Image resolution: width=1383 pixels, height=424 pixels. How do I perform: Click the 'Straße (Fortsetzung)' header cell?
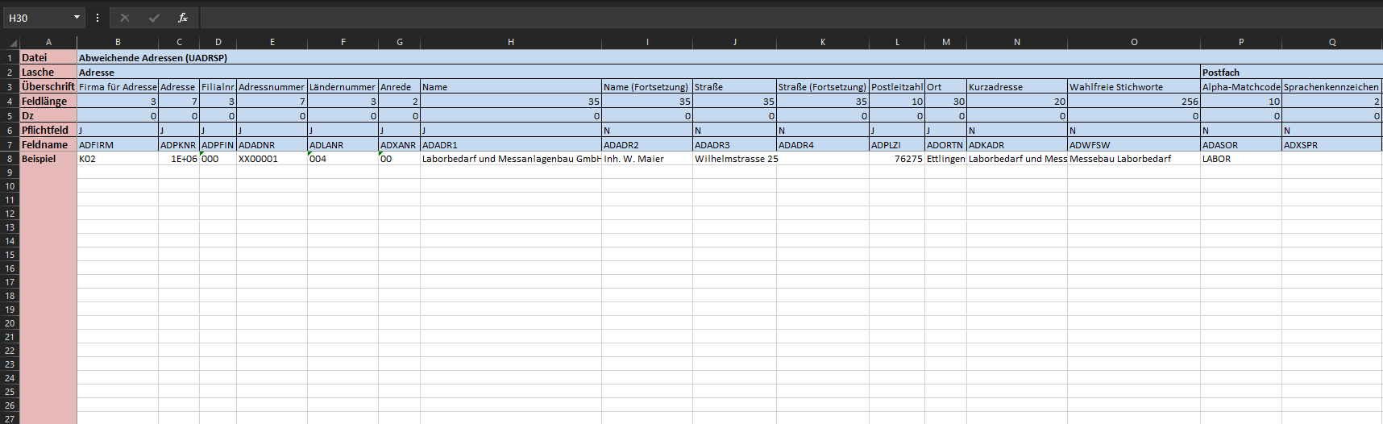click(823, 87)
